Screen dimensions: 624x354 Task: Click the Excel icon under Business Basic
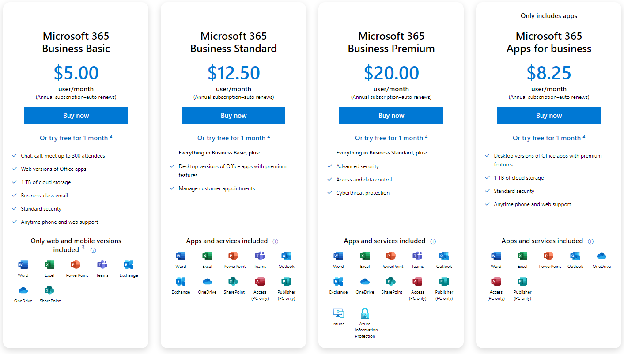(x=49, y=265)
